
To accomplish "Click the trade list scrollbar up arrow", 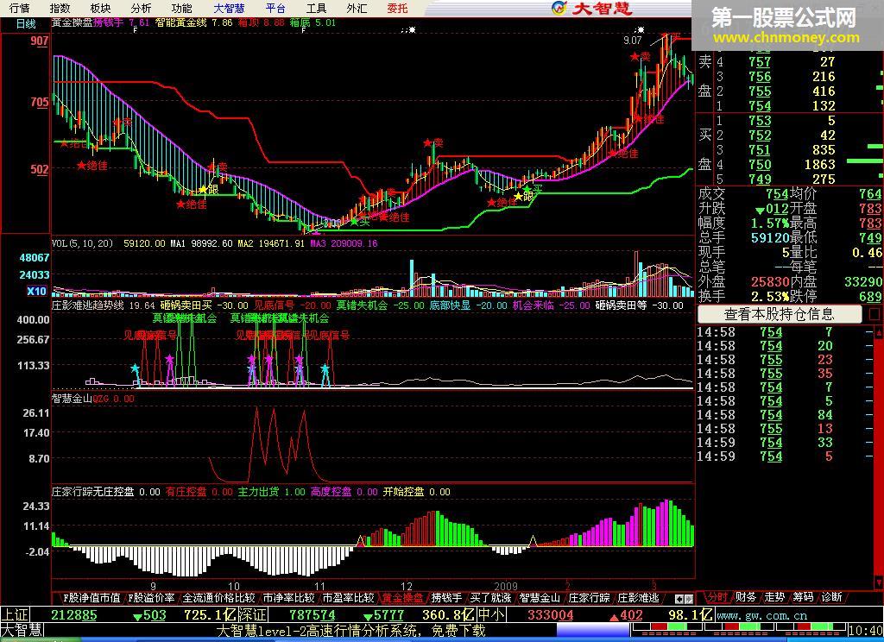I will [x=878, y=331].
